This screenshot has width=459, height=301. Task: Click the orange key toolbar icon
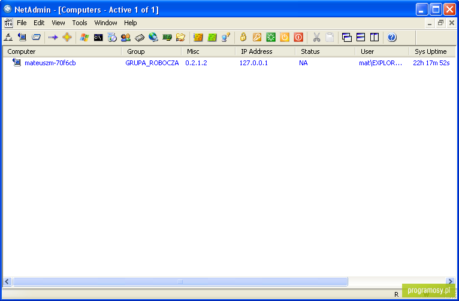tap(257, 38)
